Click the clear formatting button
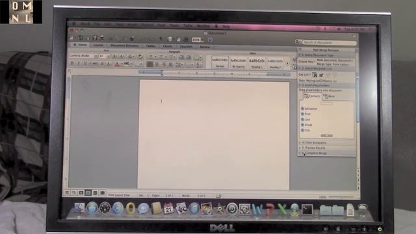Screen dimensions: 416x234 pyautogui.click(x=140, y=57)
